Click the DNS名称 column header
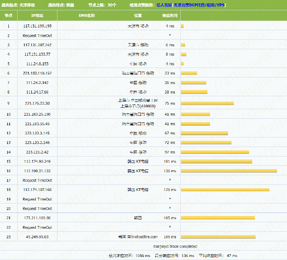This screenshot has height=260, width=287. [x=86, y=16]
